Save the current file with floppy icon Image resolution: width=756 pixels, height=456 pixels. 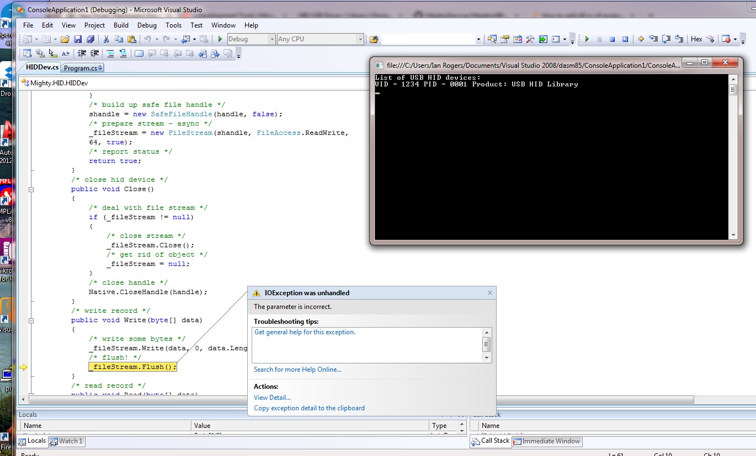pyautogui.click(x=78, y=39)
